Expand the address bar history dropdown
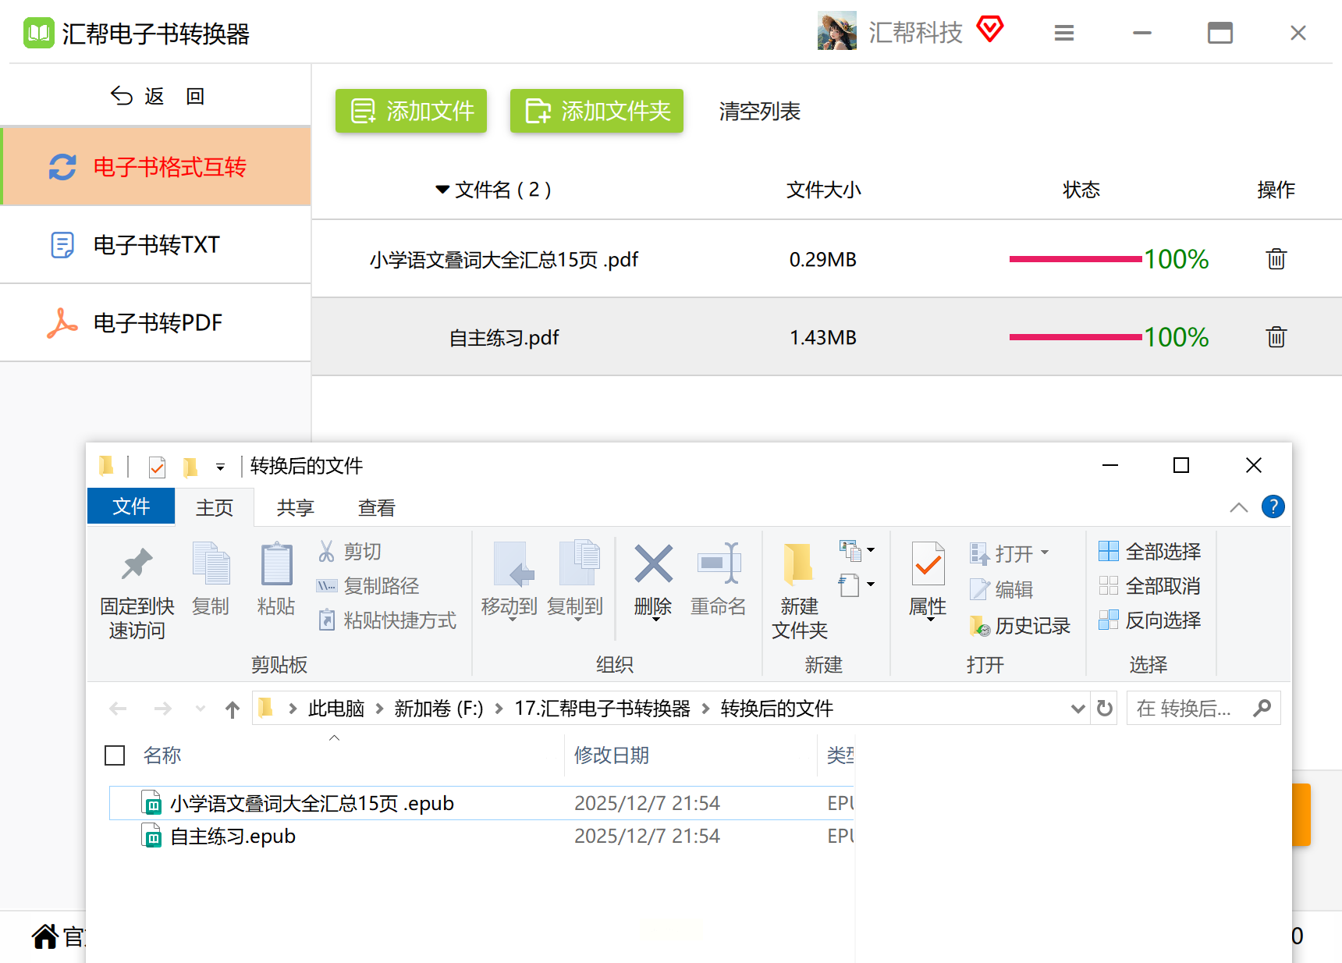The width and height of the screenshot is (1342, 963). click(1078, 709)
